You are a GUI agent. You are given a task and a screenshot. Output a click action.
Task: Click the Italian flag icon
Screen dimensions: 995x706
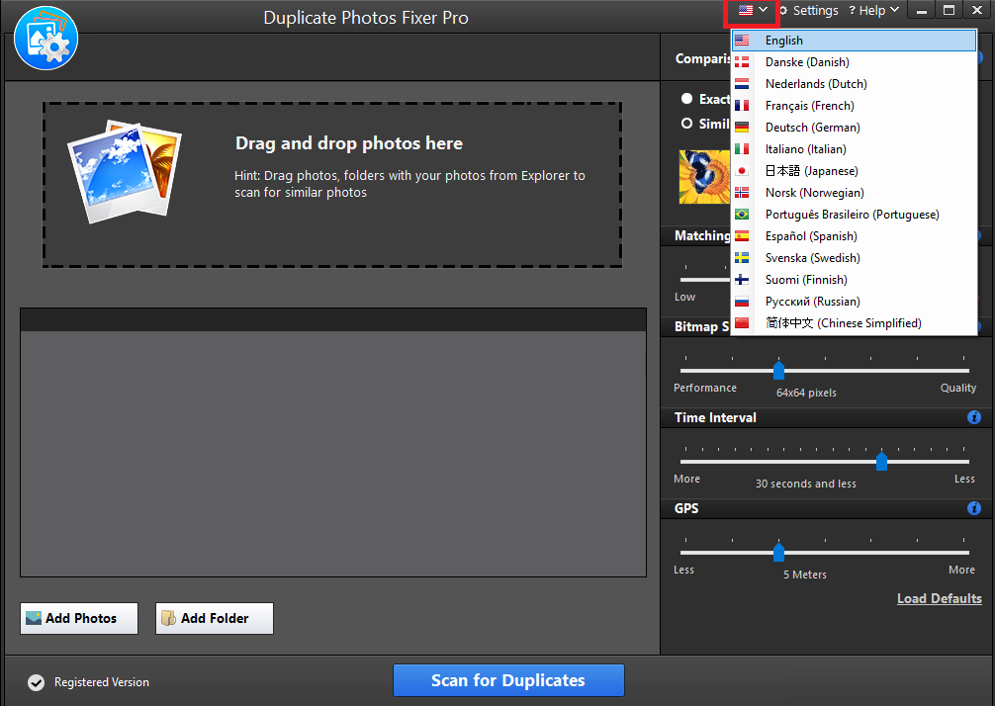click(742, 149)
